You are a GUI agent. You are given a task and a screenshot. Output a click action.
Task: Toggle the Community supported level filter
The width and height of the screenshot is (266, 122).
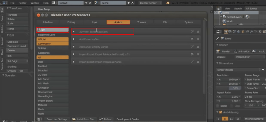53,44
